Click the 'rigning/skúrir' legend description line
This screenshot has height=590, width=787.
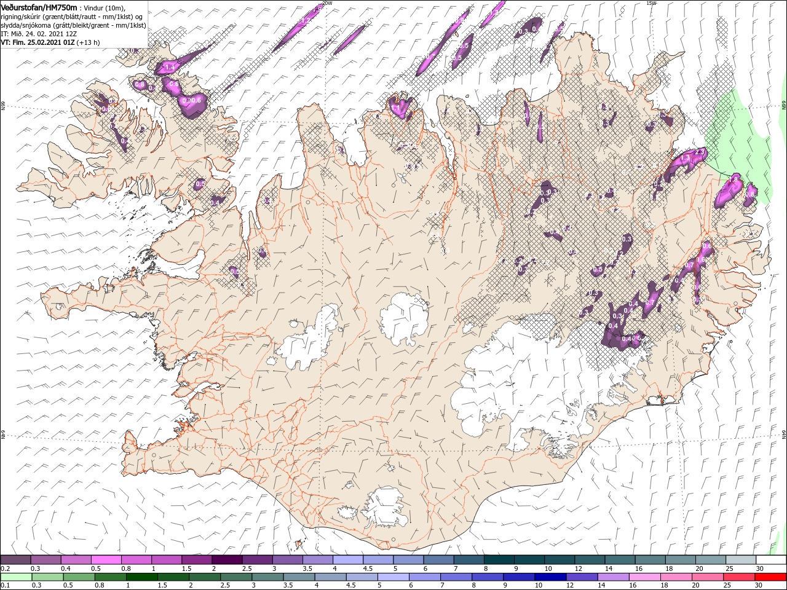pos(72,16)
